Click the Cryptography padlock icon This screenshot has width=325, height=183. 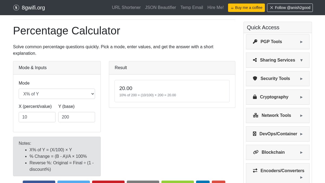coord(255,97)
